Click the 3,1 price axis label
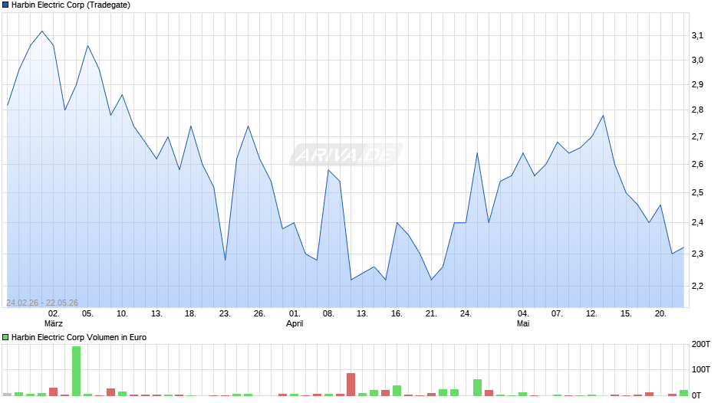 697,35
